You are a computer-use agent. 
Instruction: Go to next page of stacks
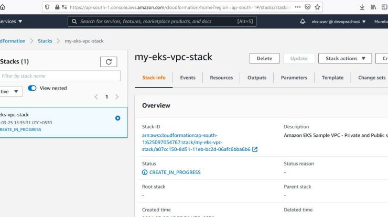point(117,97)
